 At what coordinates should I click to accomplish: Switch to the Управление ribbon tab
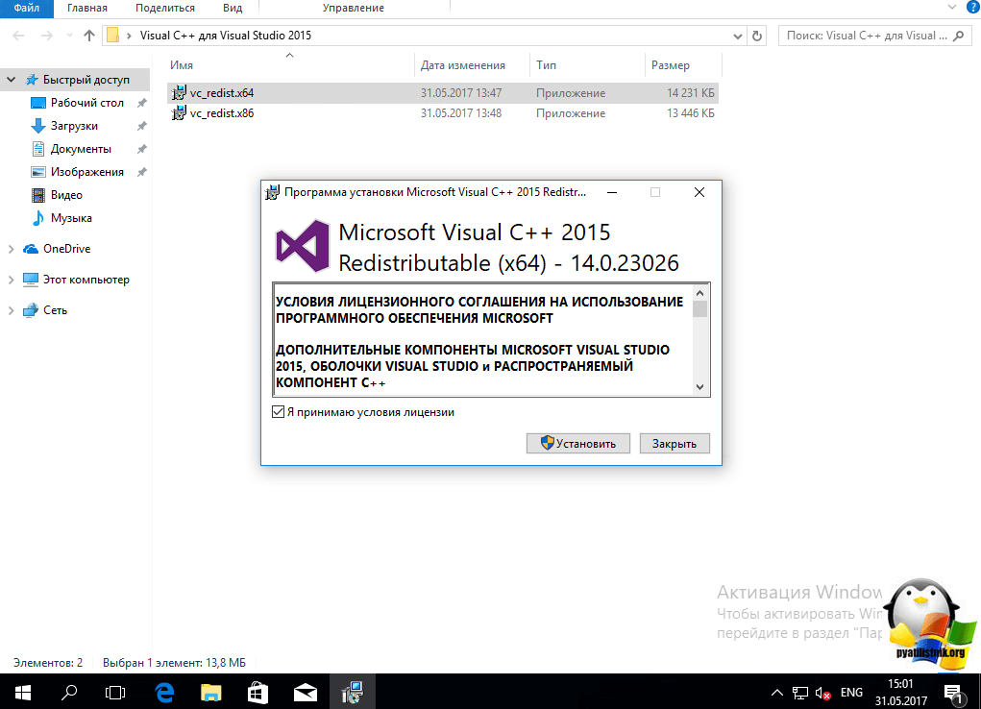tap(354, 8)
